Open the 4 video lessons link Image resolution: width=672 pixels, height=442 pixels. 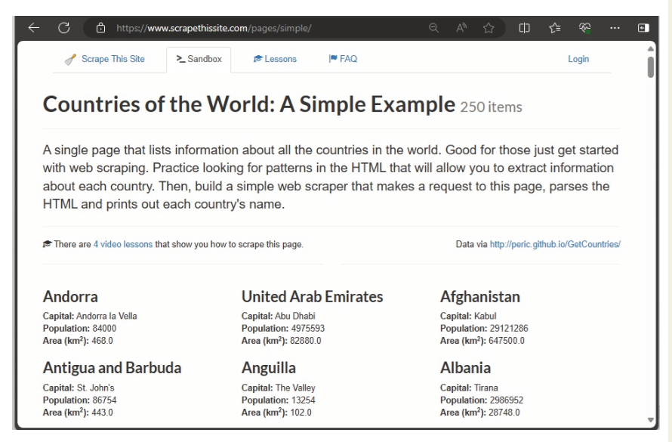[x=123, y=244]
